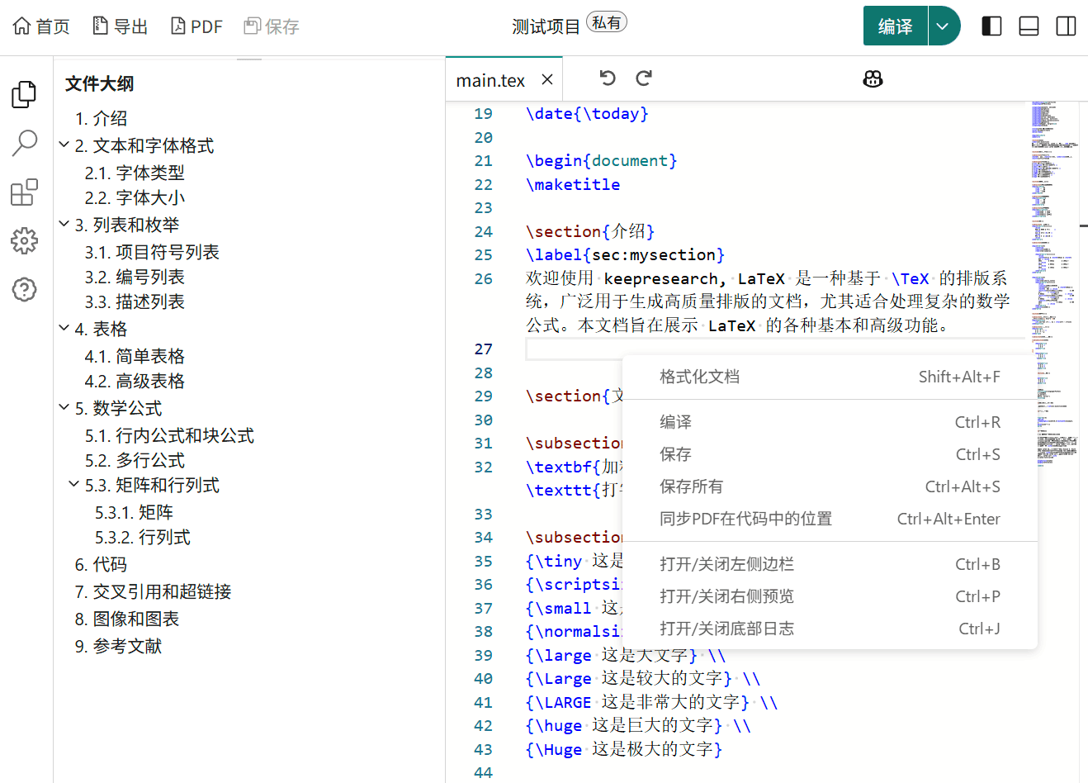
Task: Choose 保存 in the context menu
Action: [x=830, y=454]
